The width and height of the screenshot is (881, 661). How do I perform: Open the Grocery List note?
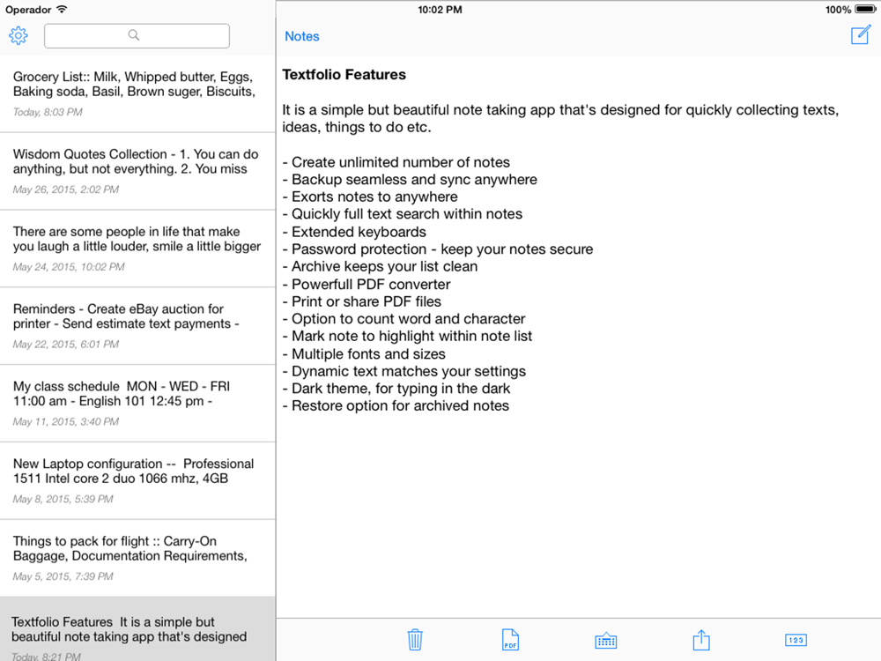click(137, 94)
